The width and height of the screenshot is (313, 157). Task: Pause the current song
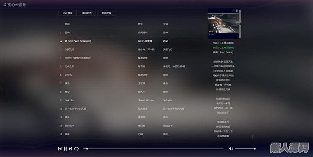tap(65, 149)
